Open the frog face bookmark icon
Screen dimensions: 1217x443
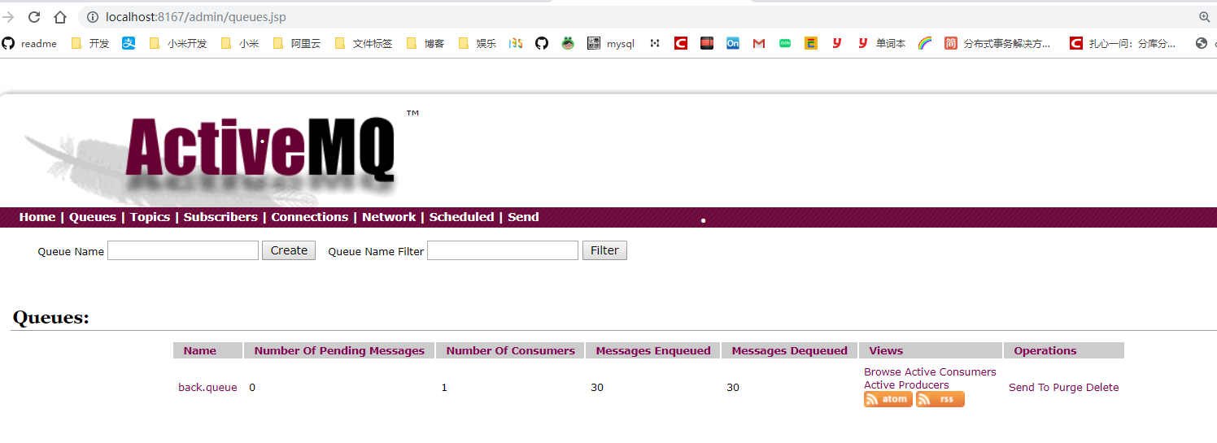568,44
